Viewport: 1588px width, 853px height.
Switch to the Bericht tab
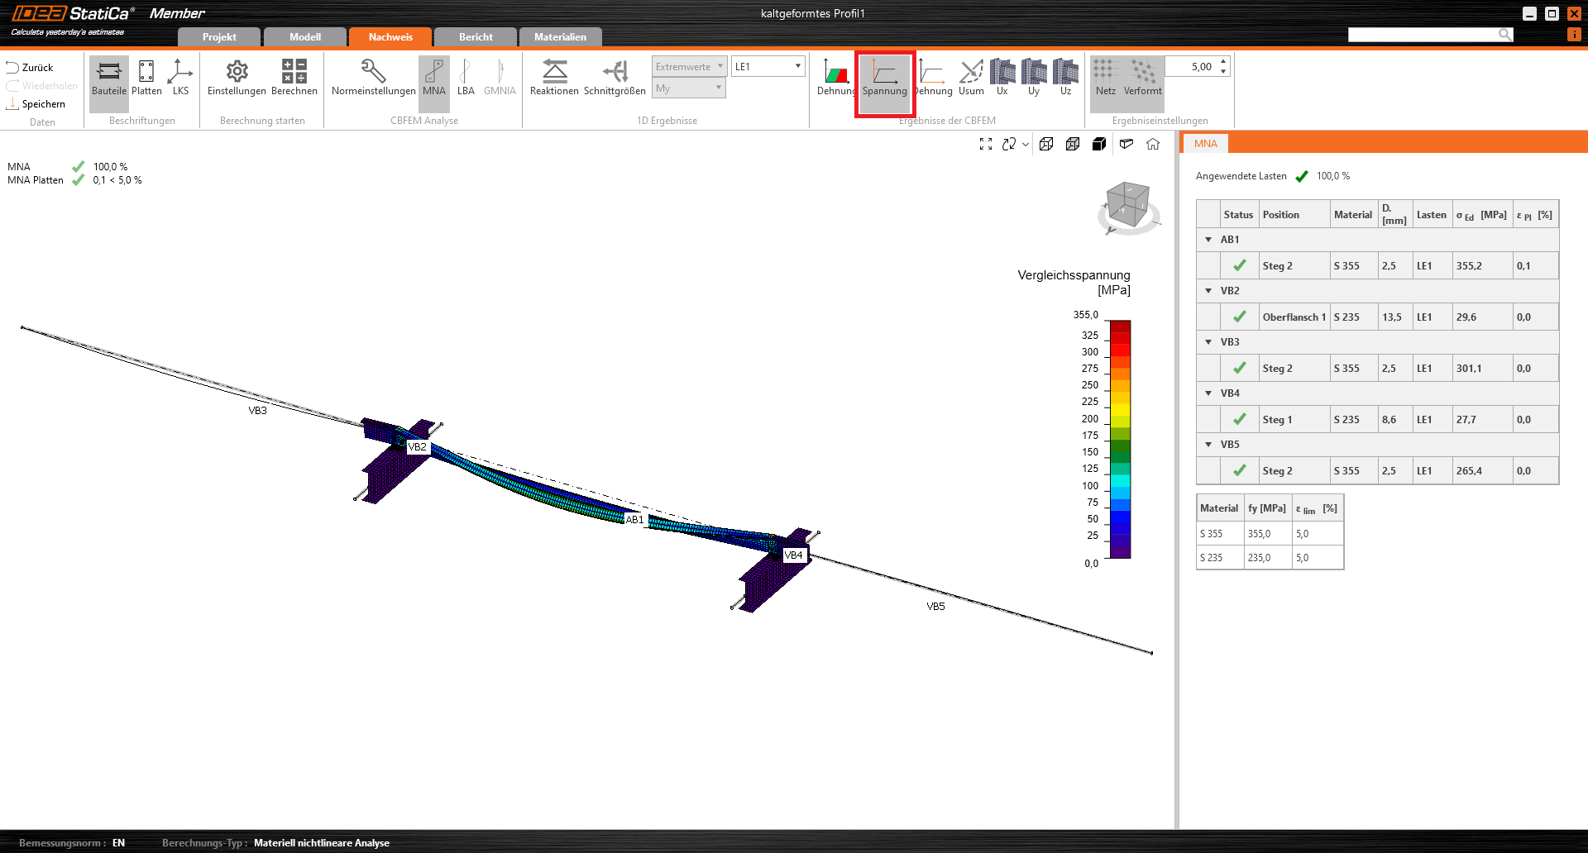coord(476,37)
